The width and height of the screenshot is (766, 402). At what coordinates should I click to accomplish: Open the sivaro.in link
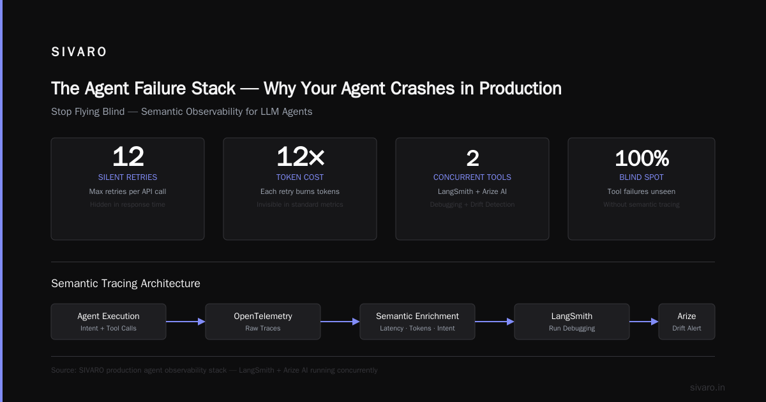(707, 387)
